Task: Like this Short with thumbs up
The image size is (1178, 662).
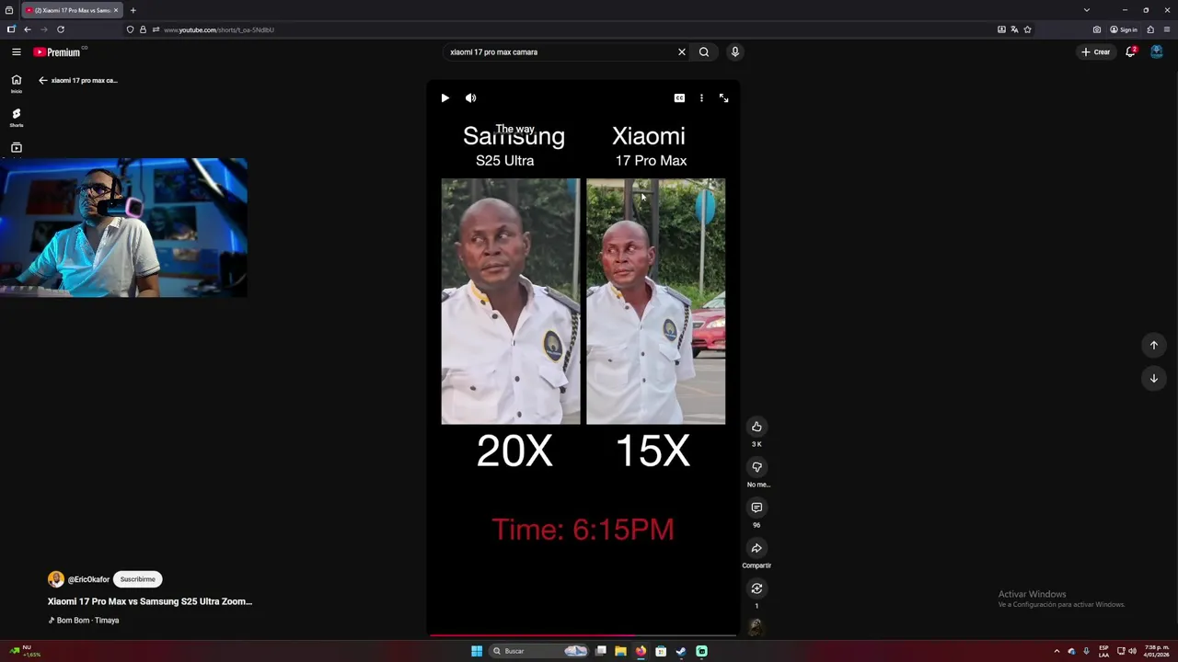Action: tap(756, 427)
